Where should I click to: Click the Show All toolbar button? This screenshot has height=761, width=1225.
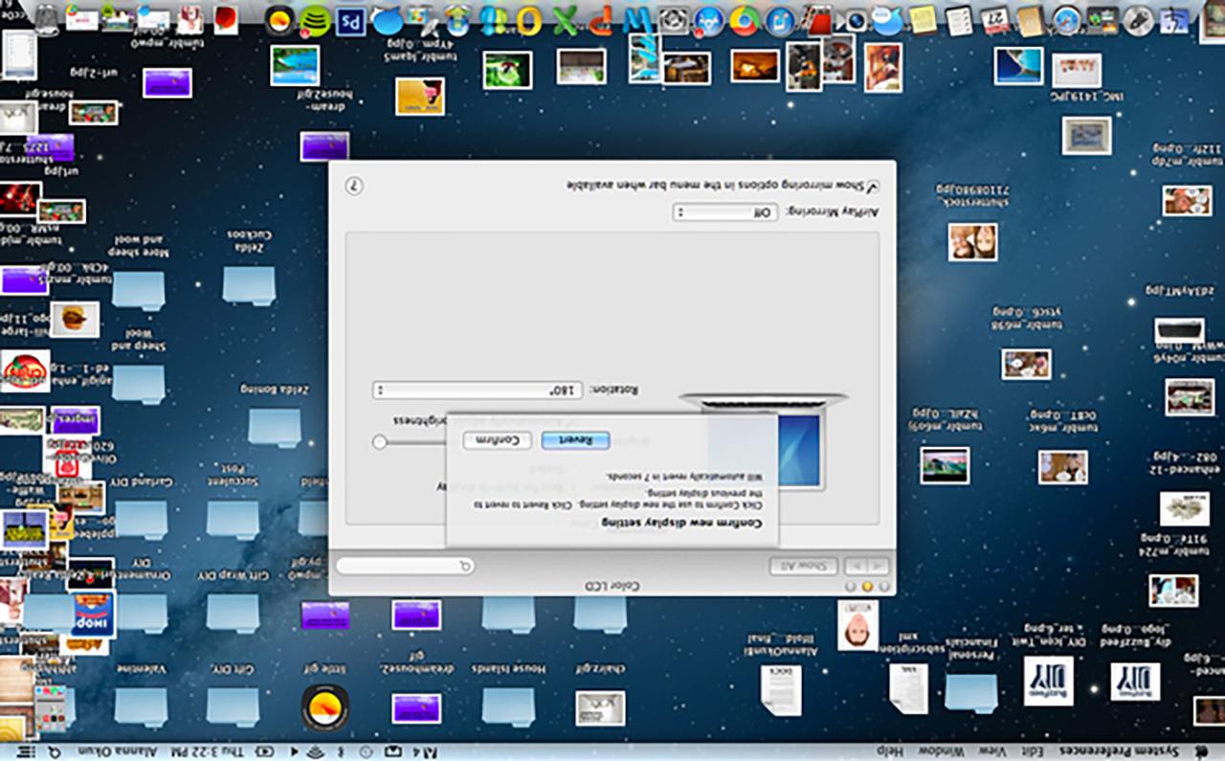pyautogui.click(x=804, y=566)
